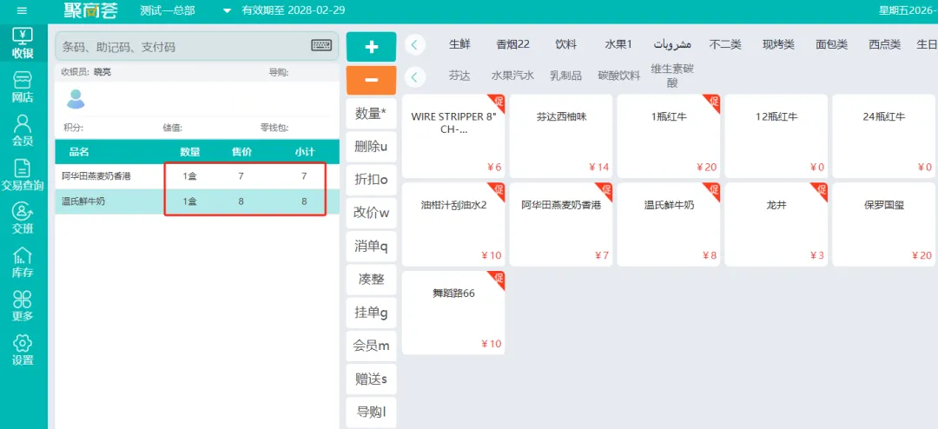Open 交易查询 transaction query
Screen dimensions: 938x429
[23, 176]
